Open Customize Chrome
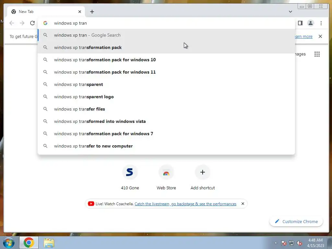The height and width of the screenshot is (249, 332). click(296, 221)
